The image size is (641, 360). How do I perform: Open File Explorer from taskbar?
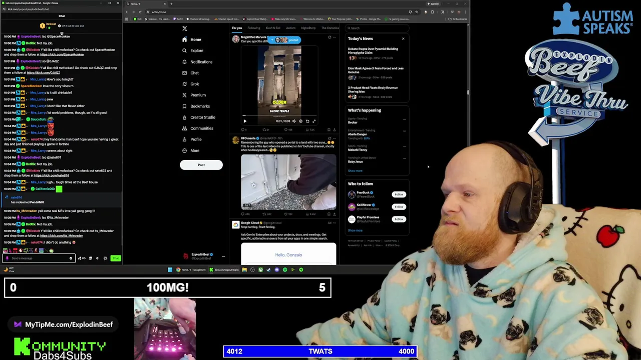click(244, 270)
